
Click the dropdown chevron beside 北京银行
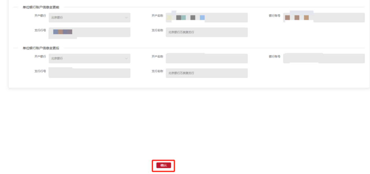(x=127, y=18)
